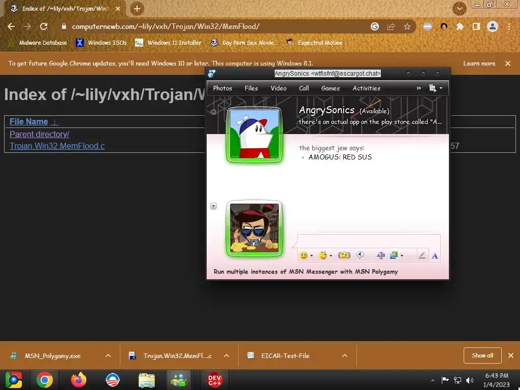This screenshot has width=520, height=390.
Task: Bookmark this page with the star icon
Action: point(407,26)
